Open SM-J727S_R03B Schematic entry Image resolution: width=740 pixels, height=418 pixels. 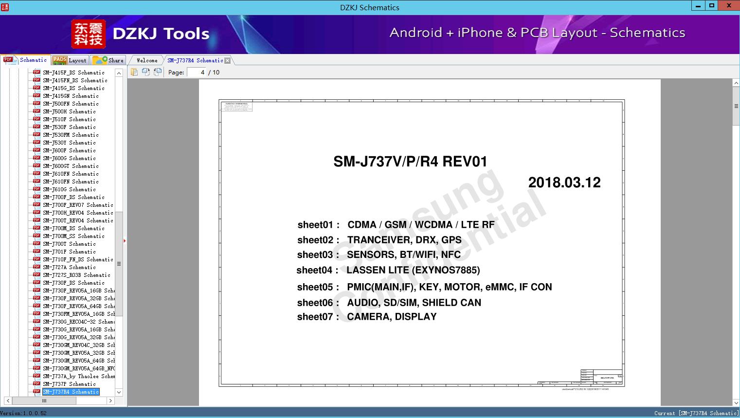(76, 275)
